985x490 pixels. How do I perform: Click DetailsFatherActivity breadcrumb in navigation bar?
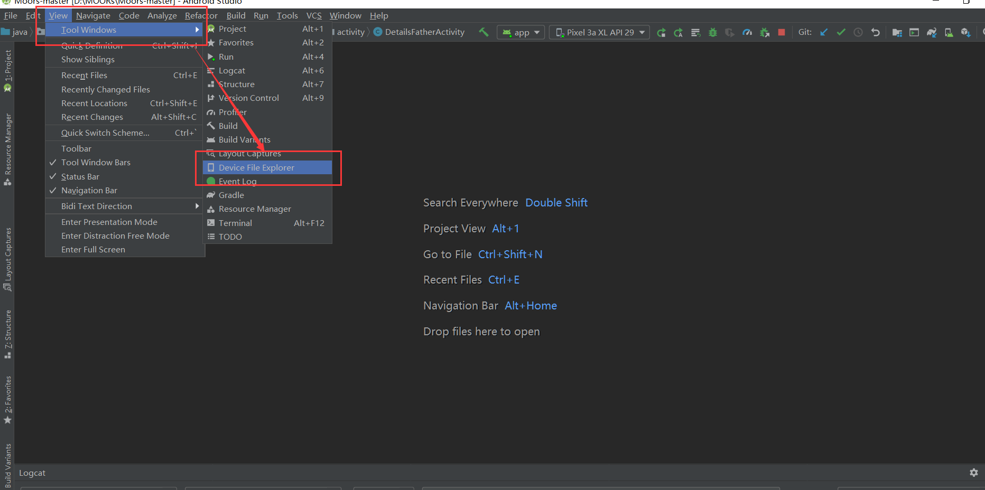419,32
